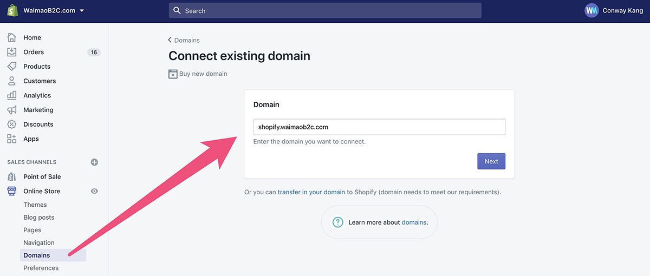Click the Home icon in sidebar
Screen dimensions: 650x276
pos(12,37)
